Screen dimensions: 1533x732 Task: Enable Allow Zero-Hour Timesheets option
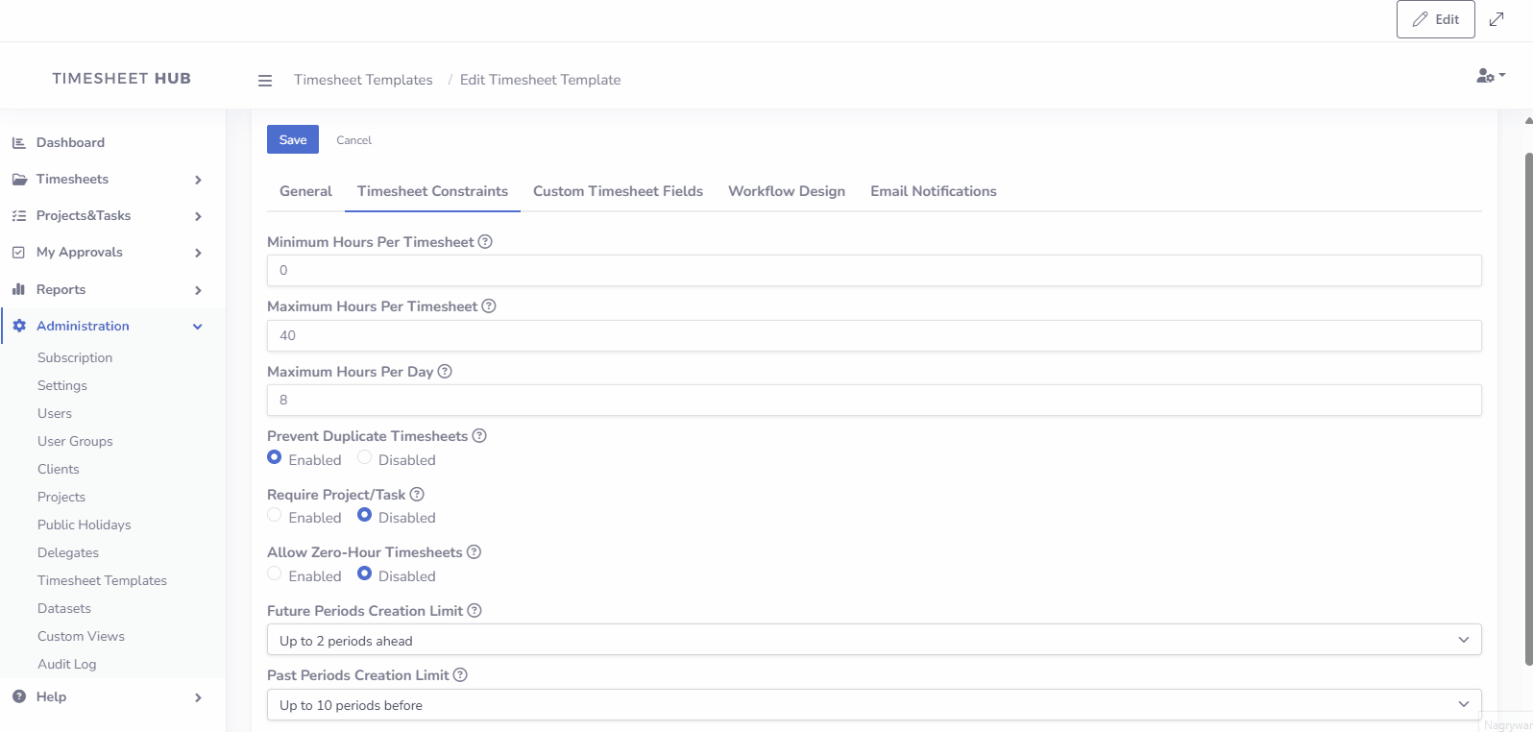tap(275, 574)
